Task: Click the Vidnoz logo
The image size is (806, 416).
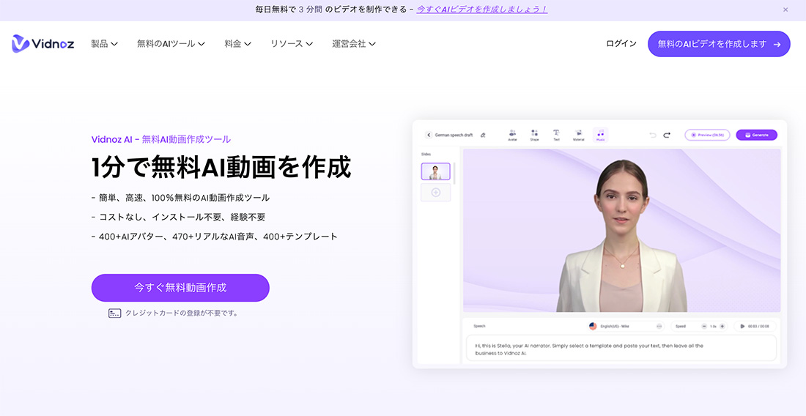Action: tap(43, 44)
